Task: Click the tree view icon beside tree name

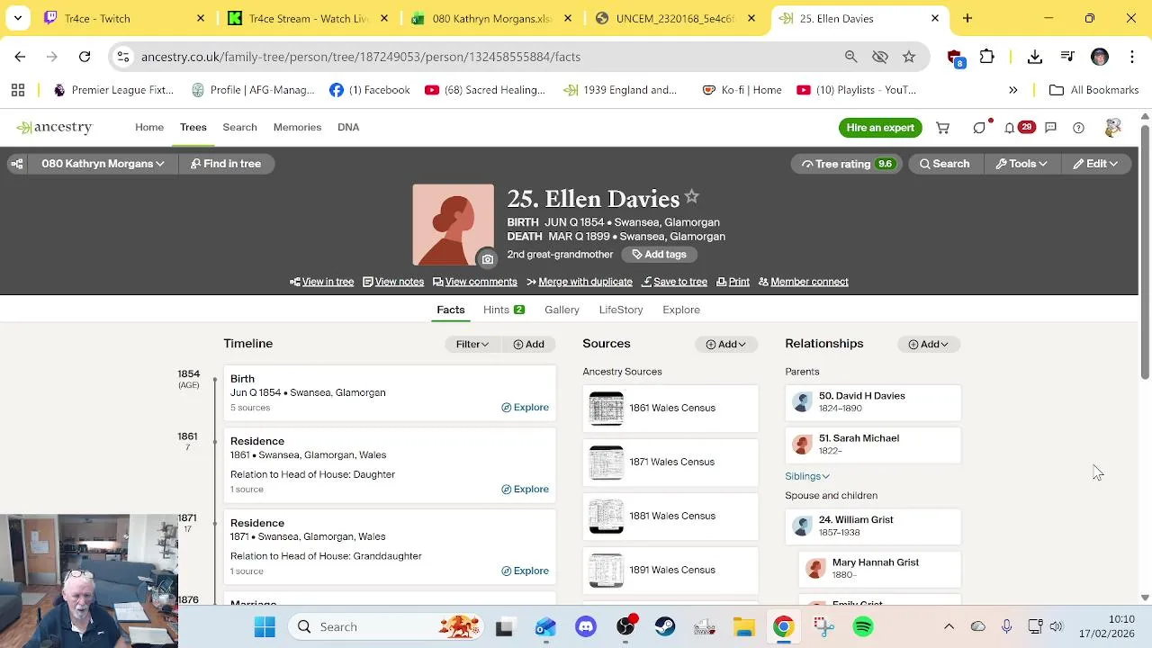Action: tap(16, 164)
